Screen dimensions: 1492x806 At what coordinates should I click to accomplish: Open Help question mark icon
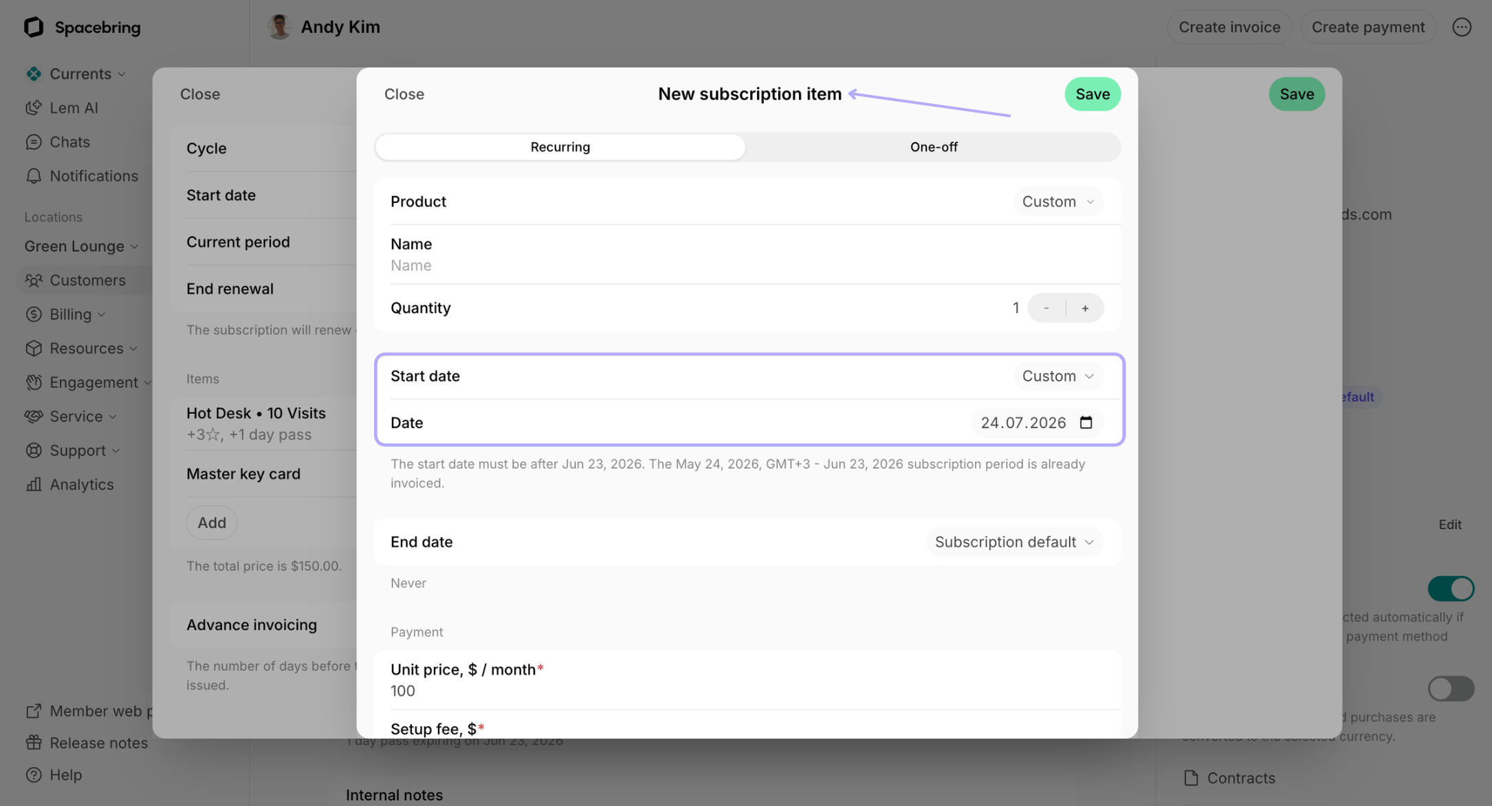pos(33,775)
